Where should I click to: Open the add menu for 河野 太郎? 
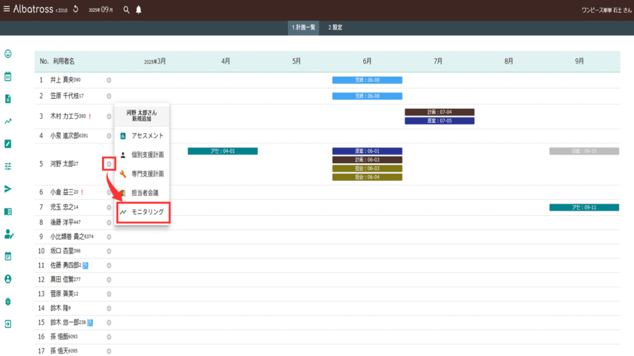click(x=109, y=164)
